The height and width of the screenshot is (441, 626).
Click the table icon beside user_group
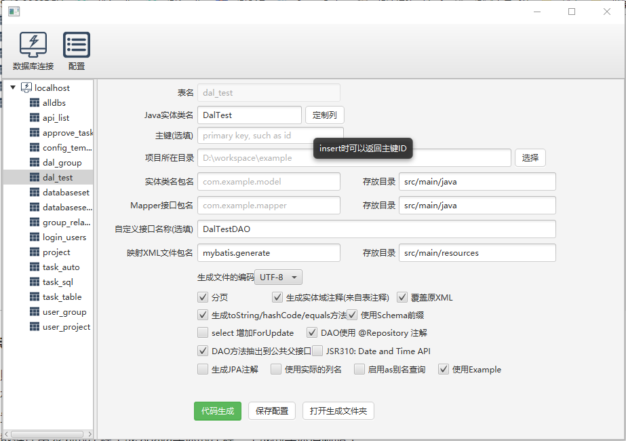pyautogui.click(x=35, y=311)
